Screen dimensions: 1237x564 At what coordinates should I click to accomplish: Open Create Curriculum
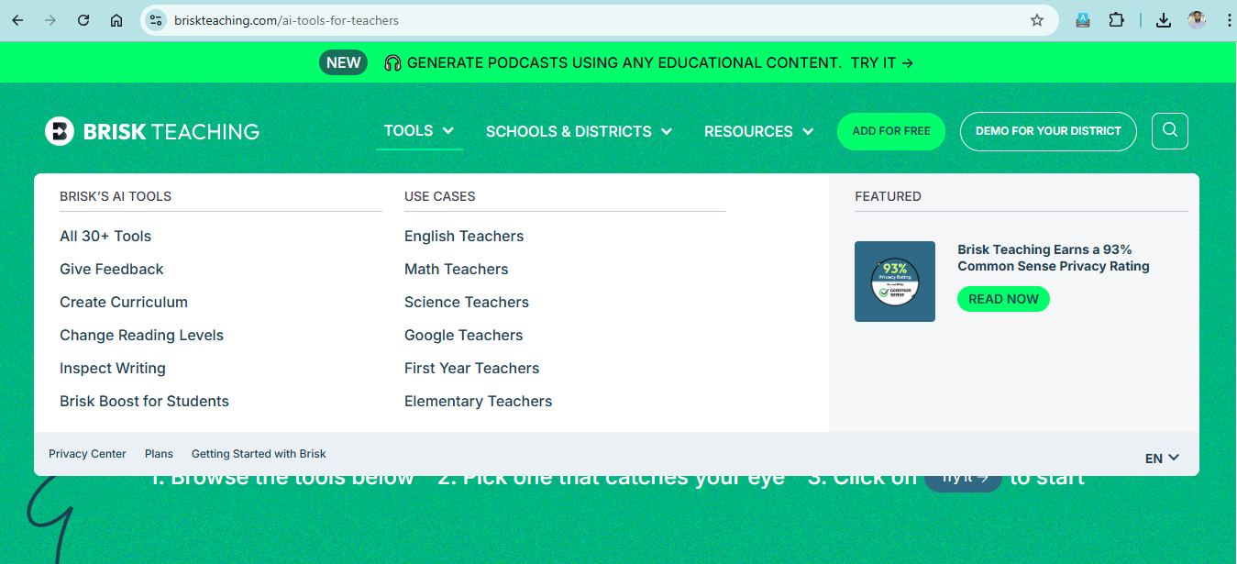[124, 302]
